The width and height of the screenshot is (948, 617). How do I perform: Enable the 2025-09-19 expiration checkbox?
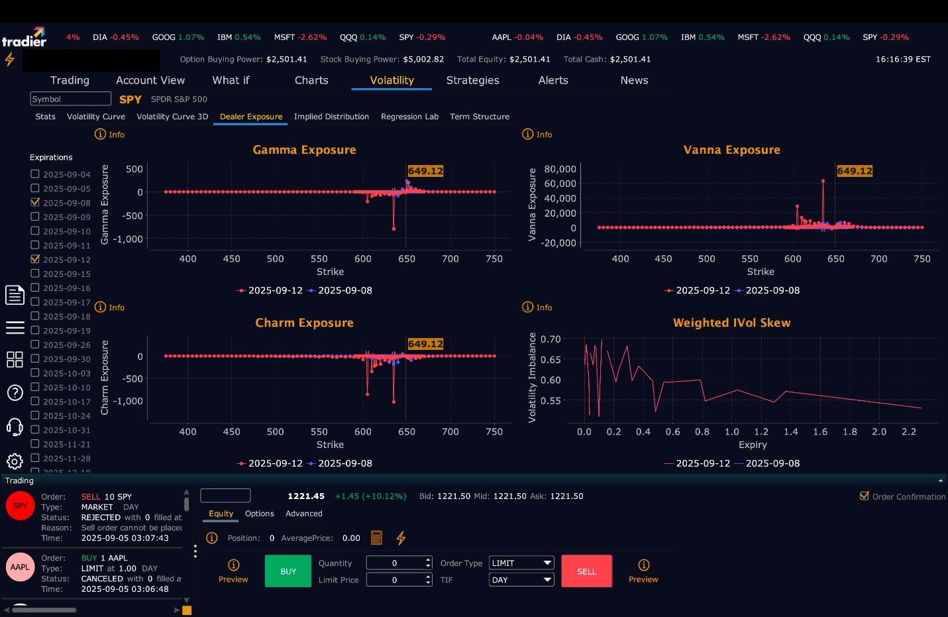(35, 330)
